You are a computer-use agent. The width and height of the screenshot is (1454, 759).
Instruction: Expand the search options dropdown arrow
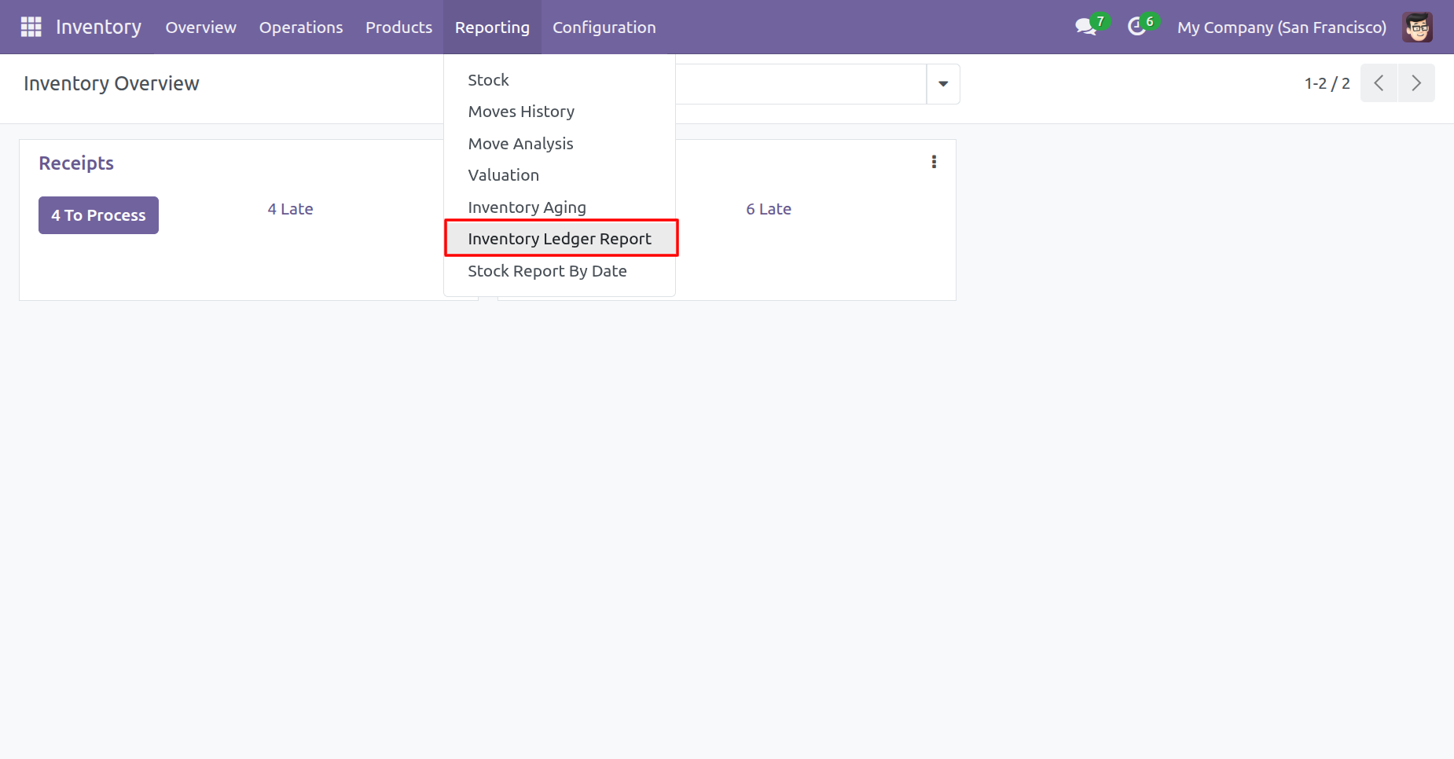pyautogui.click(x=943, y=84)
